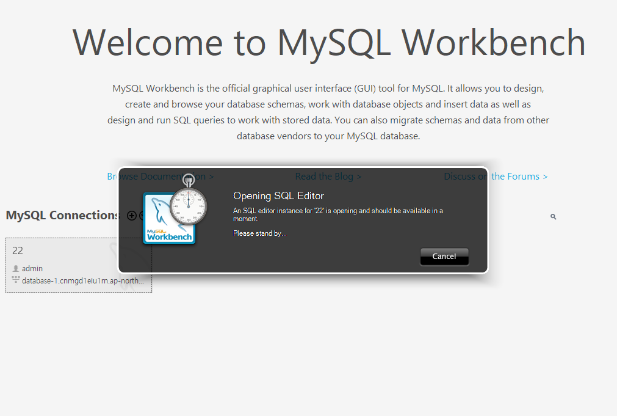Click the MySQL Workbench stopwatch dolphin icon

175,210
